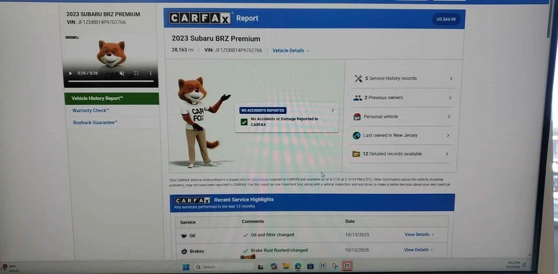
Task: Open the Buyback Guarantee tab
Action: pos(95,122)
